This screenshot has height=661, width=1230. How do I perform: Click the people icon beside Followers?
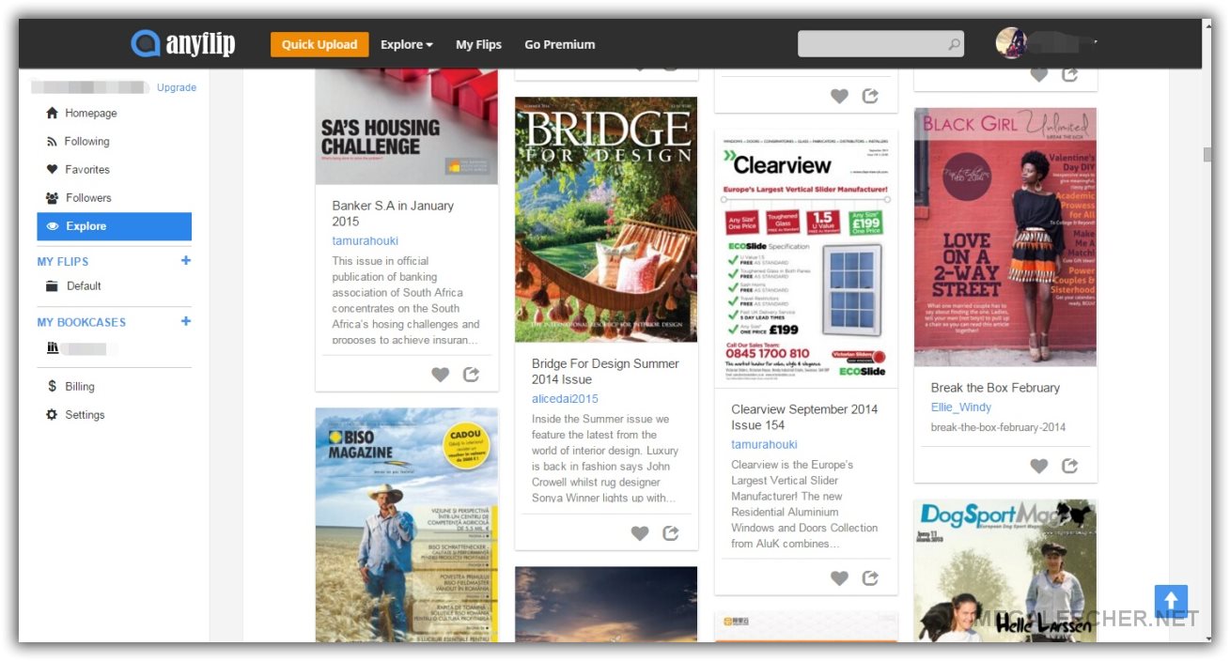tap(52, 197)
